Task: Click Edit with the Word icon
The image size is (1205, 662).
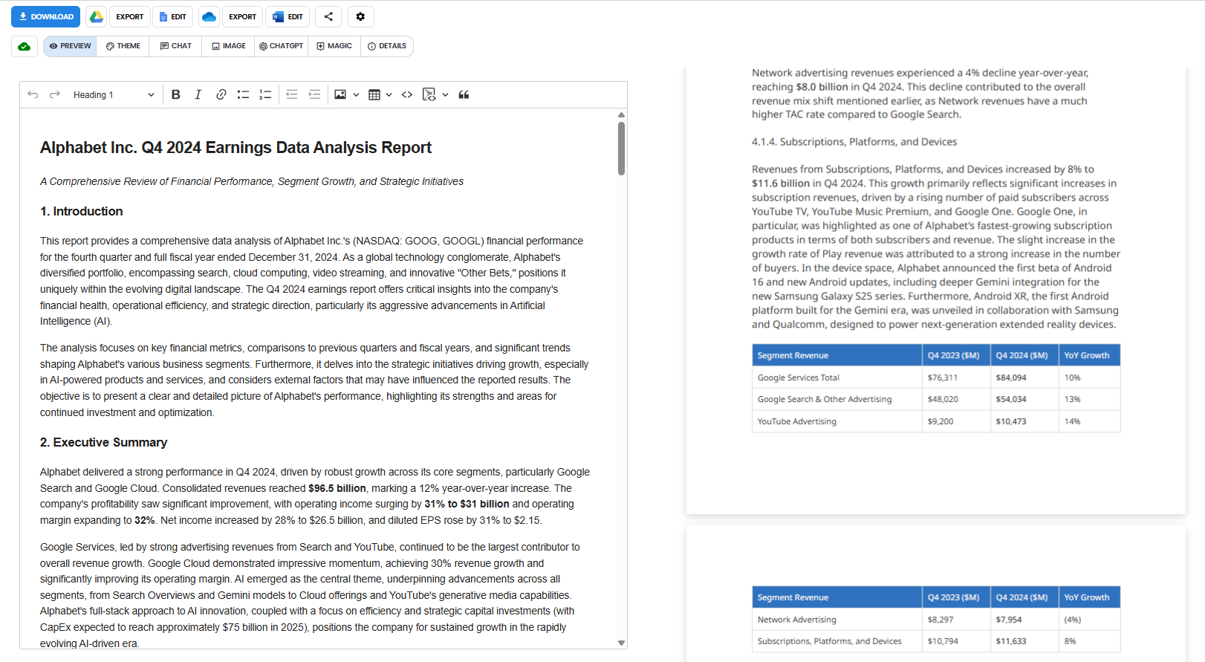Action: point(288,16)
